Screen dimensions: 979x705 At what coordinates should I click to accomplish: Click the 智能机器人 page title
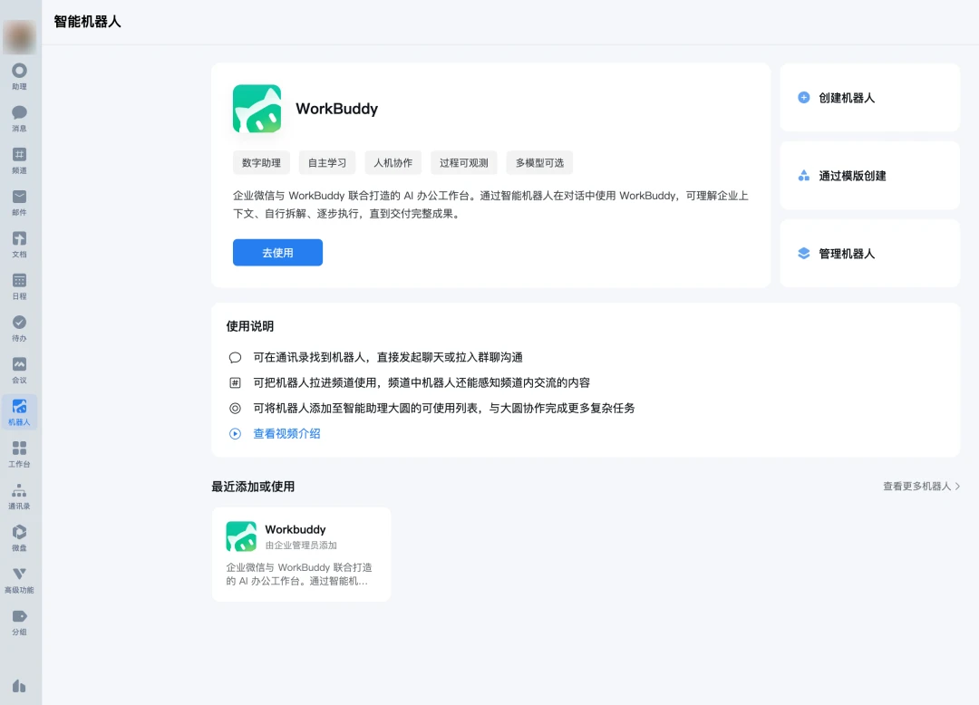tap(87, 22)
